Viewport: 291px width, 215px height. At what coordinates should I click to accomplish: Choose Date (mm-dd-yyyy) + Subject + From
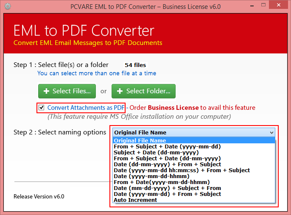coord(194,188)
